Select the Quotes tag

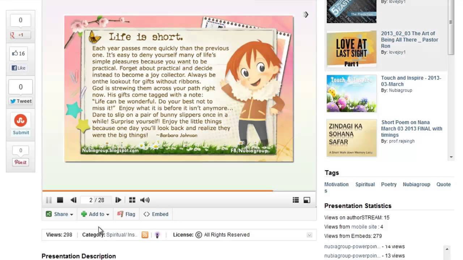click(x=443, y=184)
